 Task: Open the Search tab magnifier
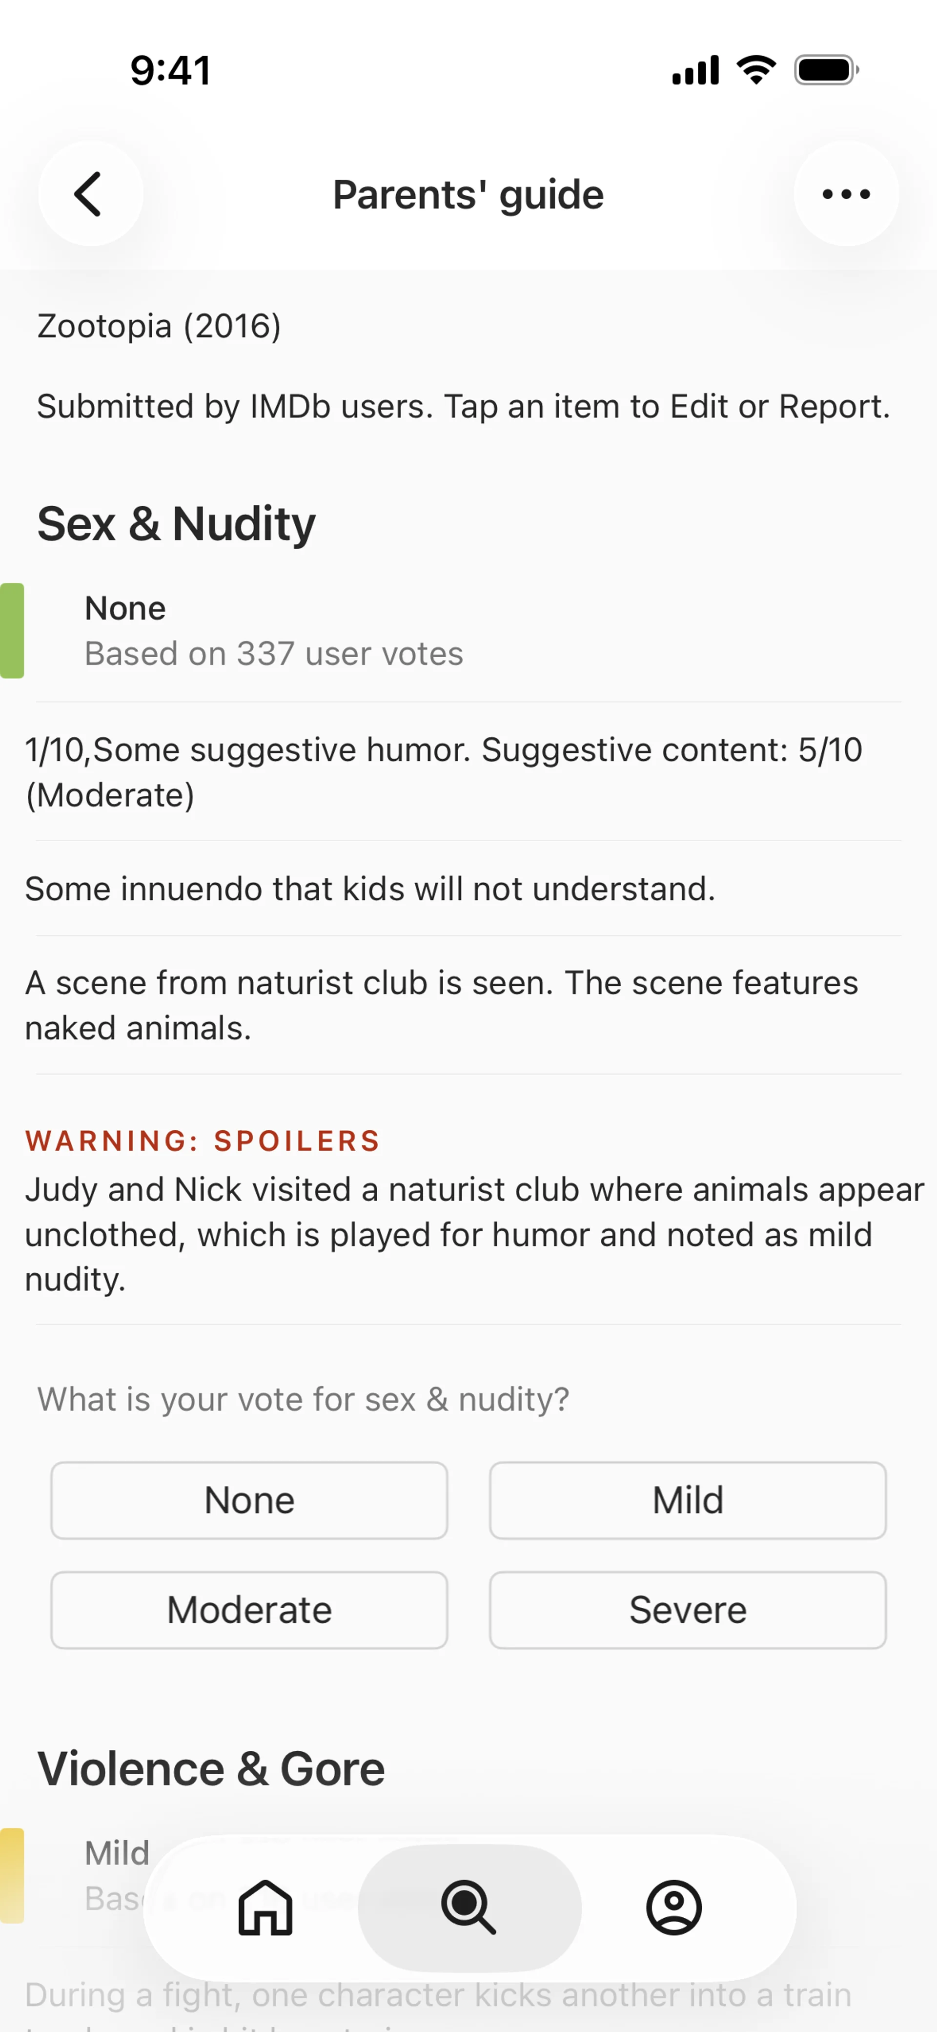tap(469, 1908)
